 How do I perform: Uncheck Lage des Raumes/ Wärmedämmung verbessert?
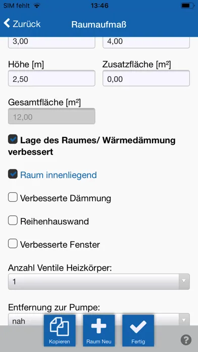(x=13, y=139)
